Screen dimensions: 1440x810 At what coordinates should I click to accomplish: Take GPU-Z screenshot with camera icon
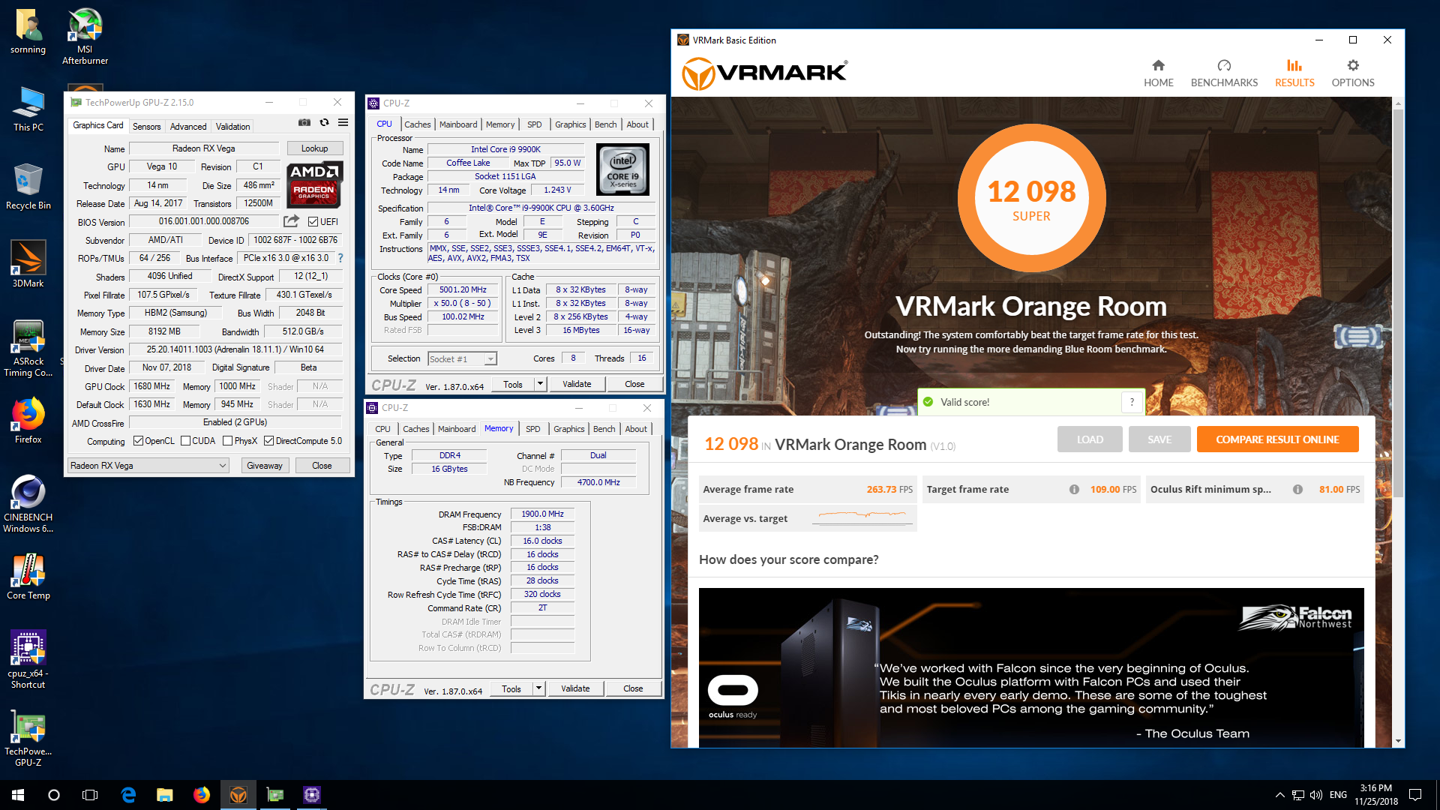tap(304, 122)
